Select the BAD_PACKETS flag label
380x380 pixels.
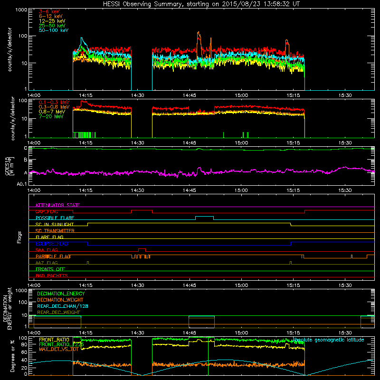click(x=52, y=275)
